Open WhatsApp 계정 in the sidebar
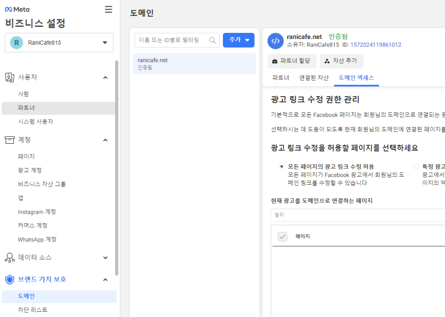Screen dimensions: 445x317 [x=37, y=239]
